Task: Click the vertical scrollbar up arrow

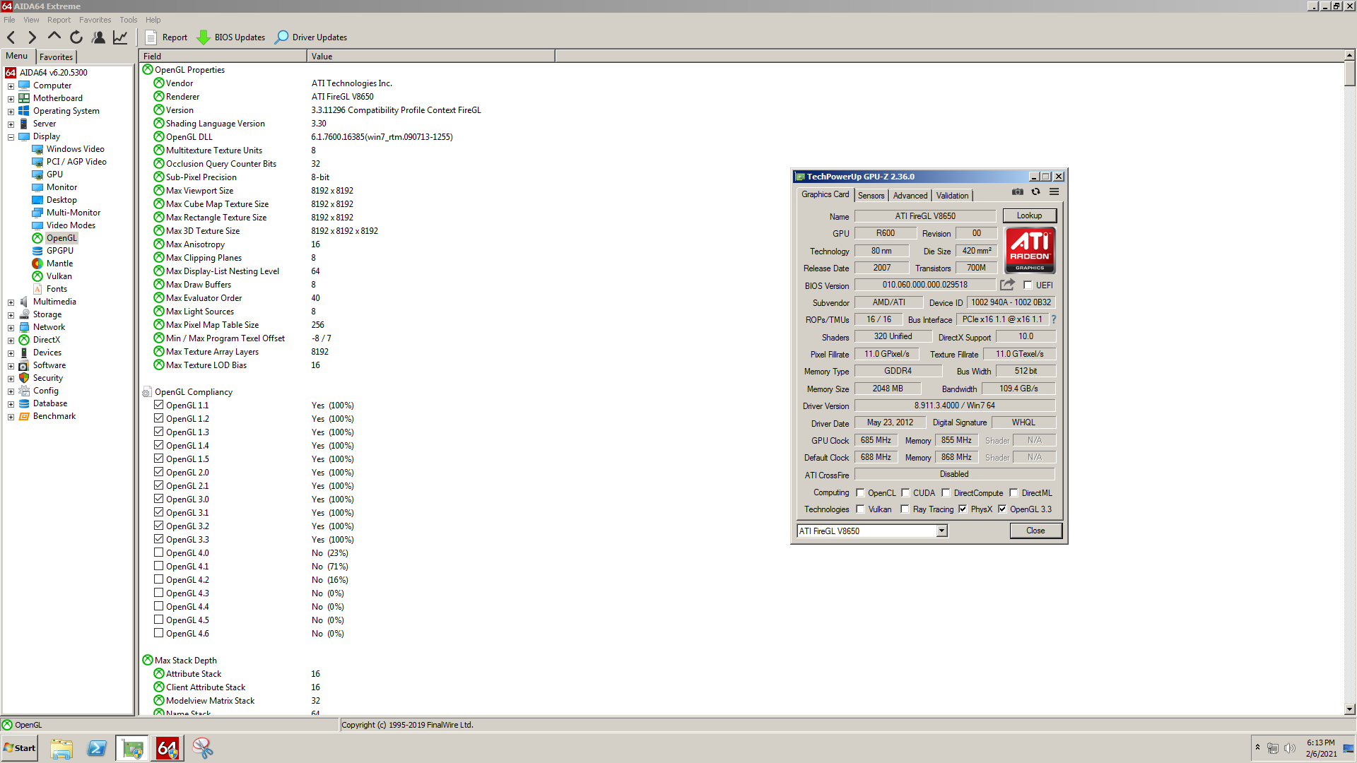Action: pyautogui.click(x=1350, y=55)
